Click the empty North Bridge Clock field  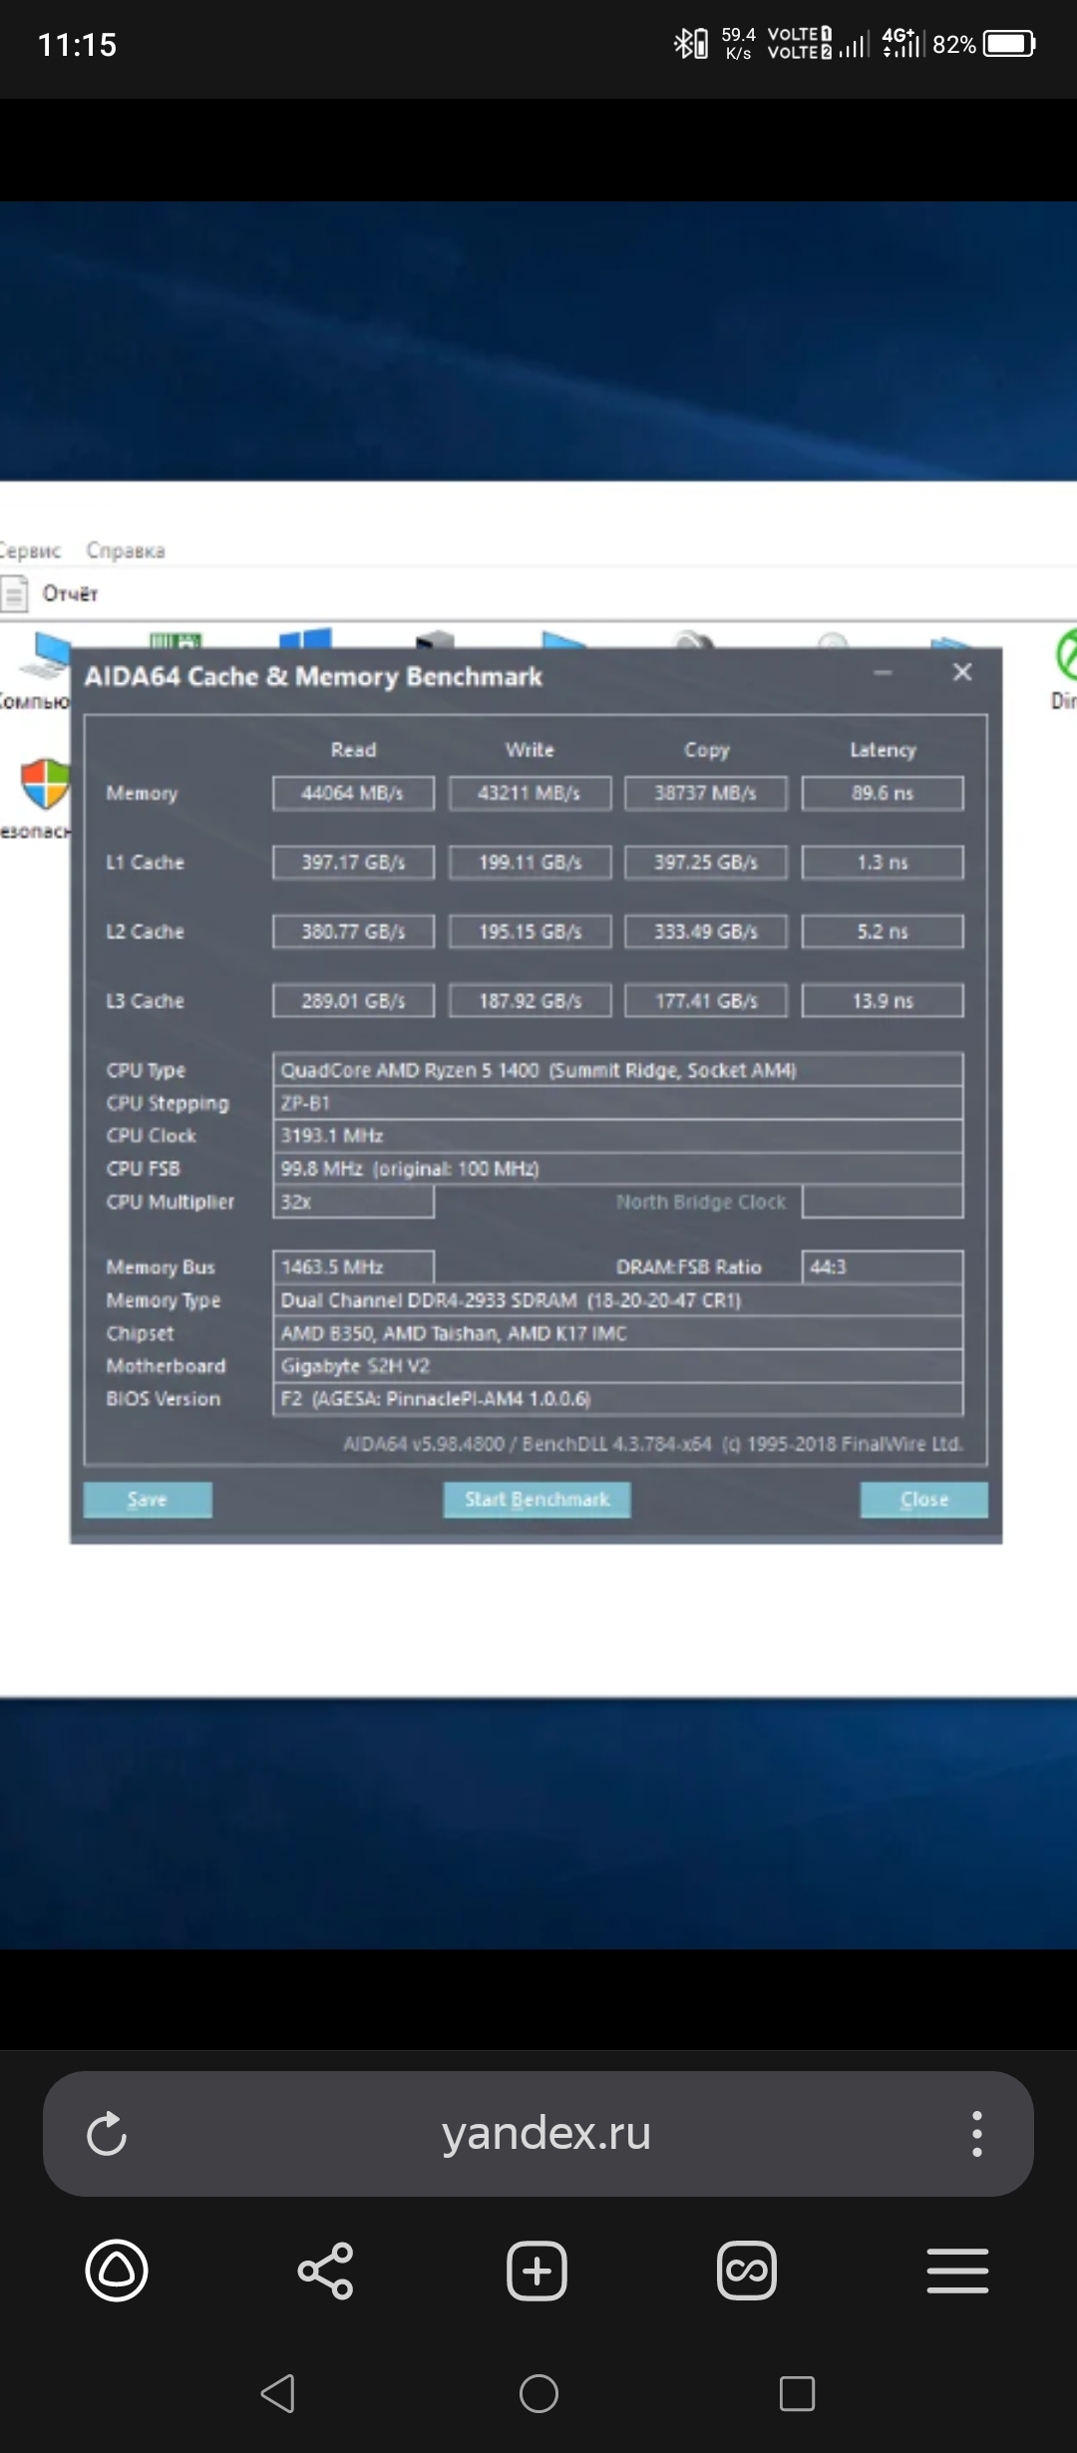point(883,1202)
